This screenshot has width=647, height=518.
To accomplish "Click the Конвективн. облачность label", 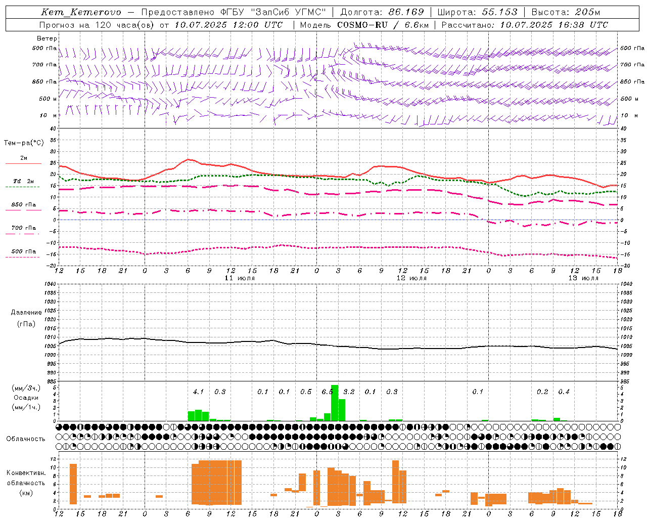I will point(26,478).
